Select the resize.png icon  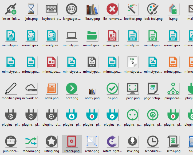coord(92,141)
